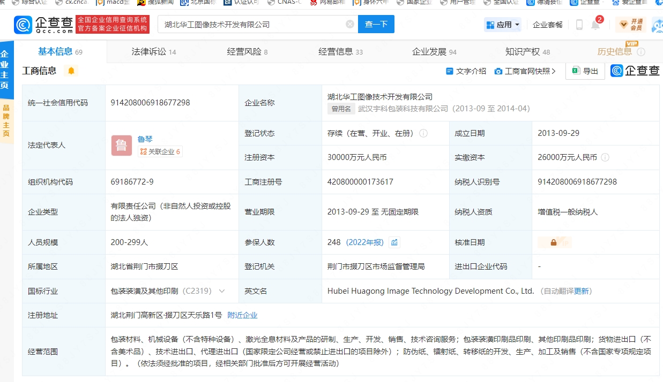Image resolution: width=663 pixels, height=382 pixels.
Task: Click the orange bell icon beside 工商信息
Action: tap(71, 71)
